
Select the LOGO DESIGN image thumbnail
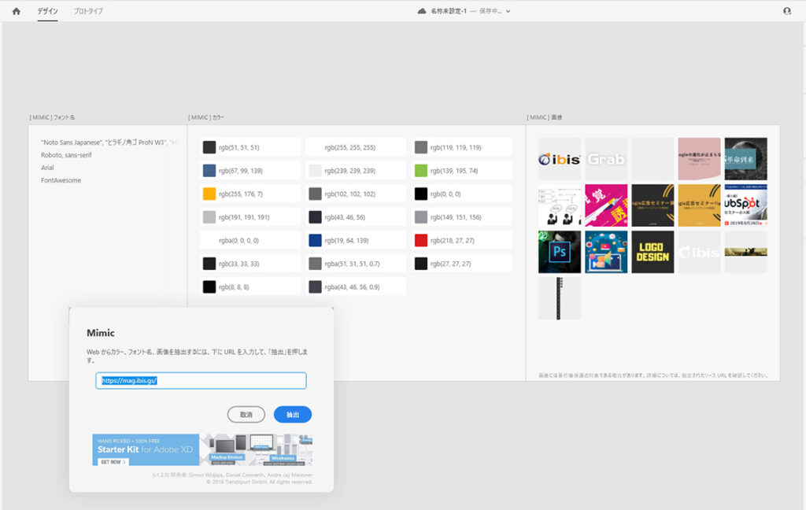653,252
